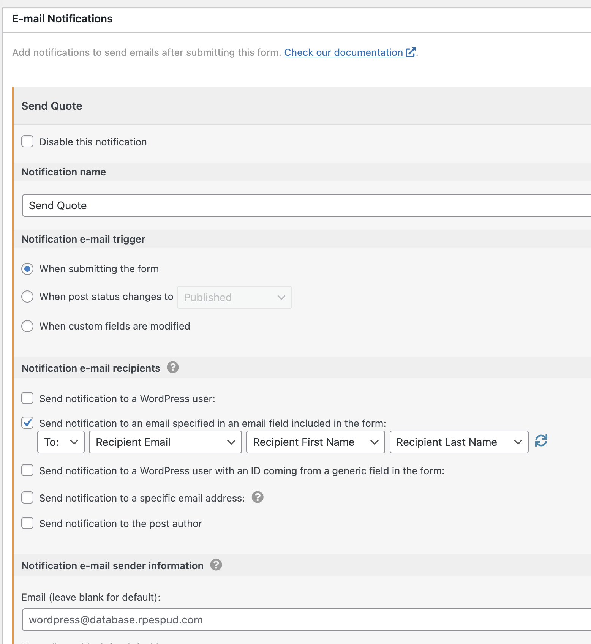Screen dimensions: 591x644
Task: Open the Check our documentation link
Action: click(344, 52)
